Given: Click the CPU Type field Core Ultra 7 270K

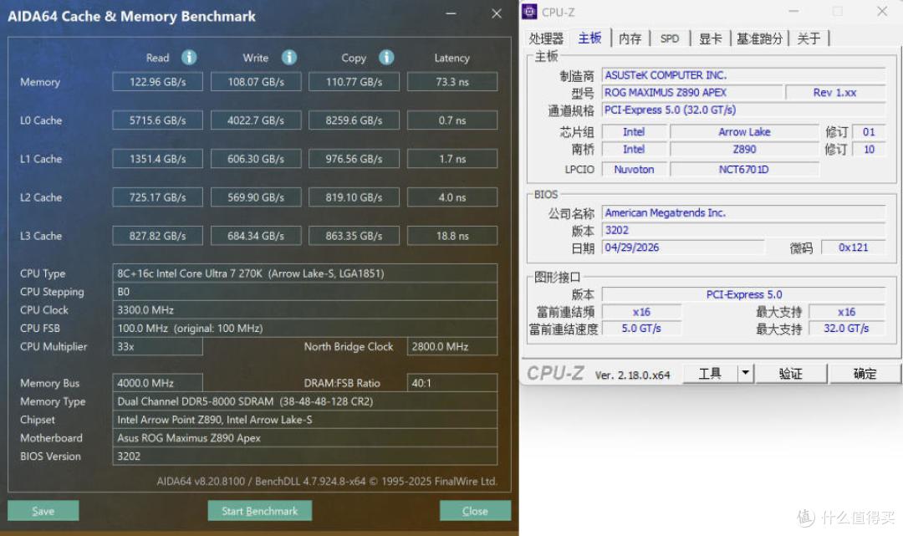Looking at the screenshot, I should coord(304,273).
